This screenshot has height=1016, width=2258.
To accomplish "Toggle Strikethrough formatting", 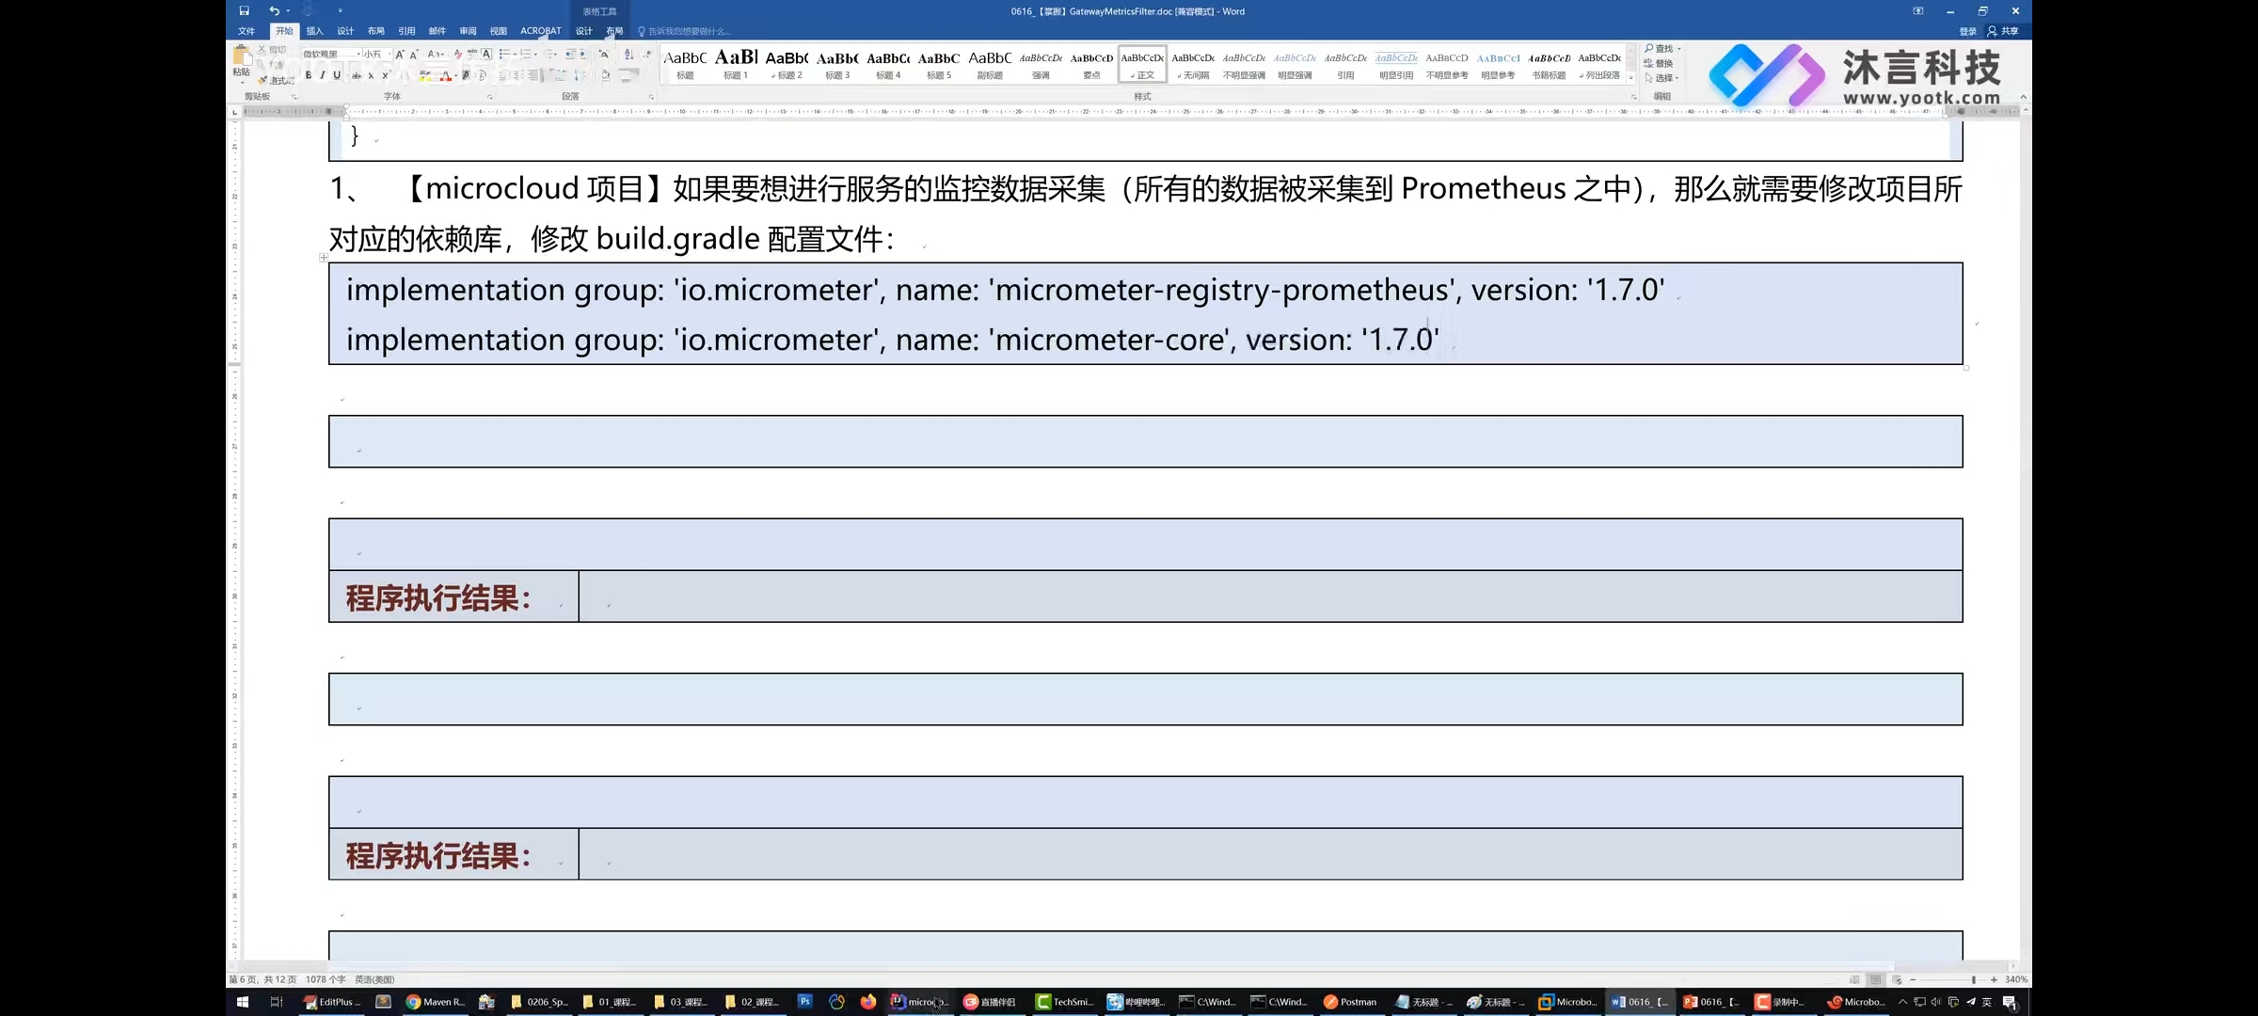I will [357, 75].
